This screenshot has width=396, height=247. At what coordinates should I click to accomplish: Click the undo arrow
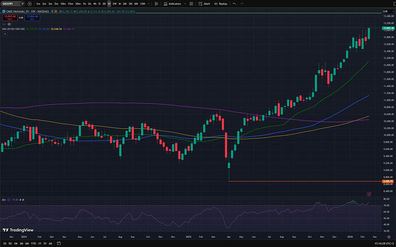(x=234, y=4)
